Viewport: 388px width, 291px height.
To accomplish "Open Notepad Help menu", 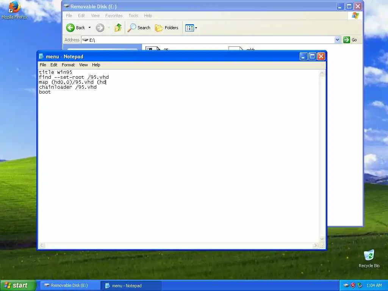I will (x=96, y=65).
